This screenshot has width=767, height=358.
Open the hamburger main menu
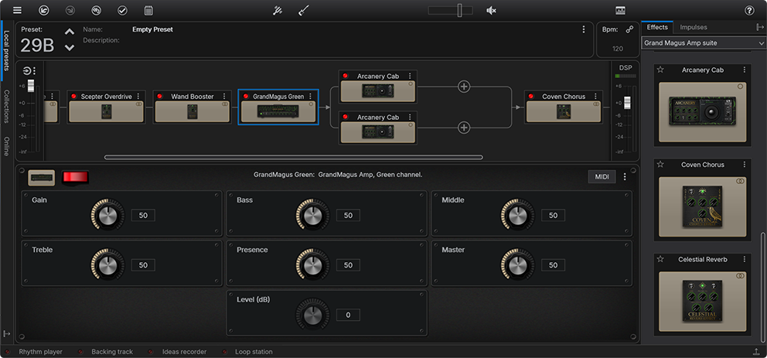[x=17, y=10]
